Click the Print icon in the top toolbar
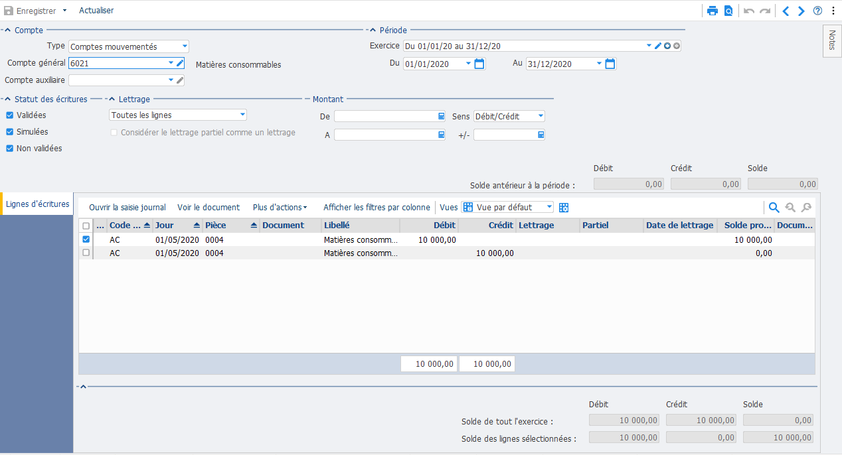Screen dimensions: 842x455 714,10
